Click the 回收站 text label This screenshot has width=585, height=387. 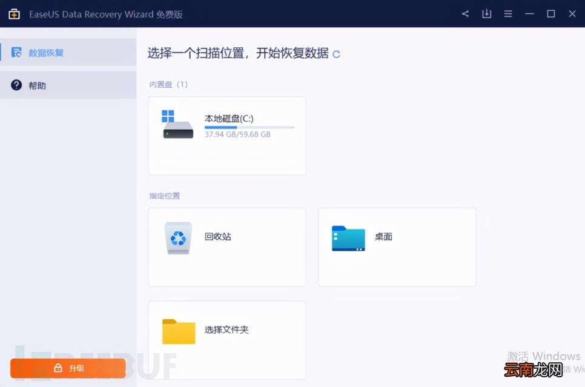tap(218, 237)
